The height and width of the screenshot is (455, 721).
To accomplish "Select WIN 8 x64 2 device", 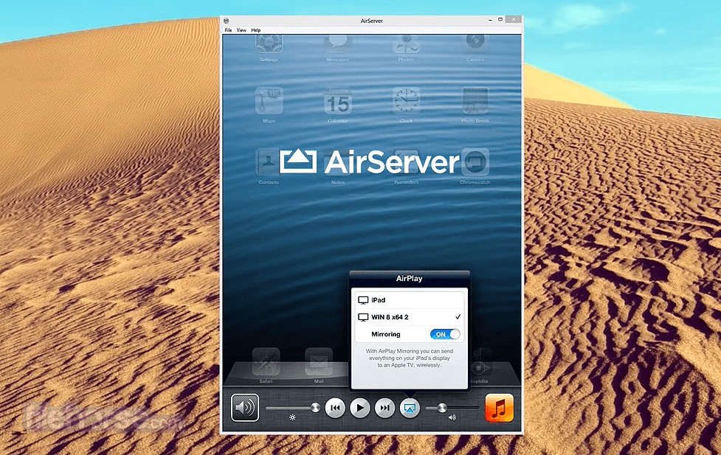I will click(408, 317).
